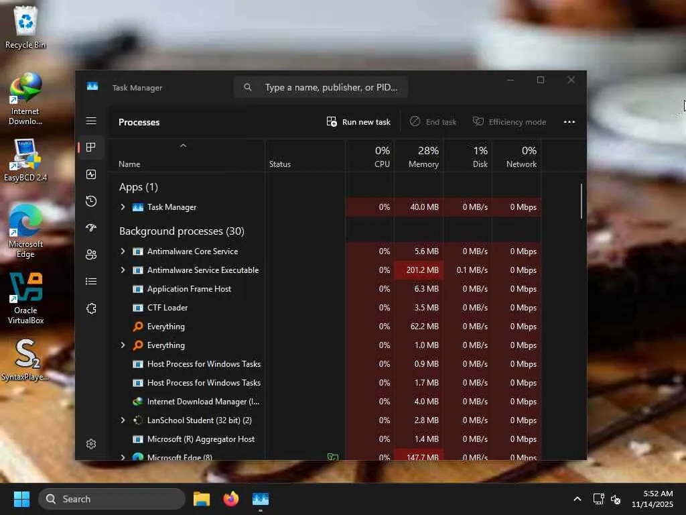Select Microsoft Edge desktop shortcut

click(25, 231)
